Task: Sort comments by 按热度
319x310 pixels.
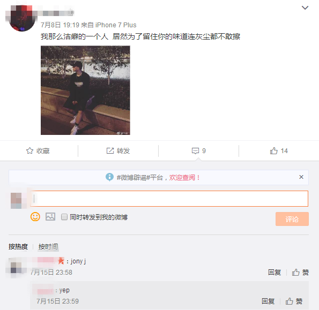Action: [18, 246]
